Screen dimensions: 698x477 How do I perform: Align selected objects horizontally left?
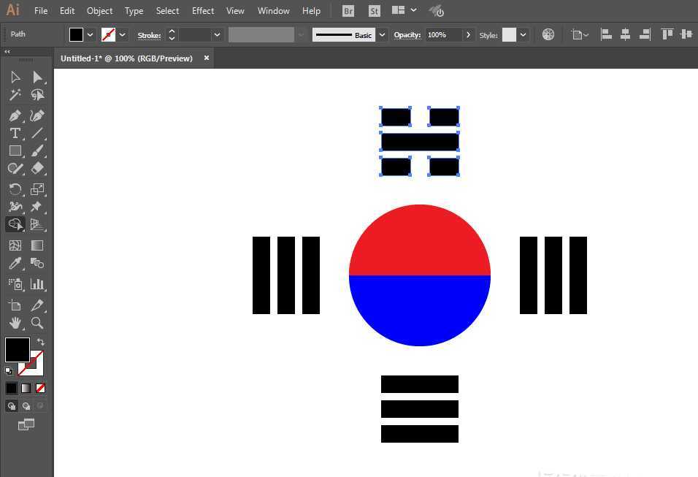click(x=607, y=34)
